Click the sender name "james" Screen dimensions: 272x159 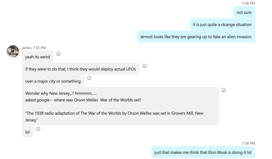point(26,48)
